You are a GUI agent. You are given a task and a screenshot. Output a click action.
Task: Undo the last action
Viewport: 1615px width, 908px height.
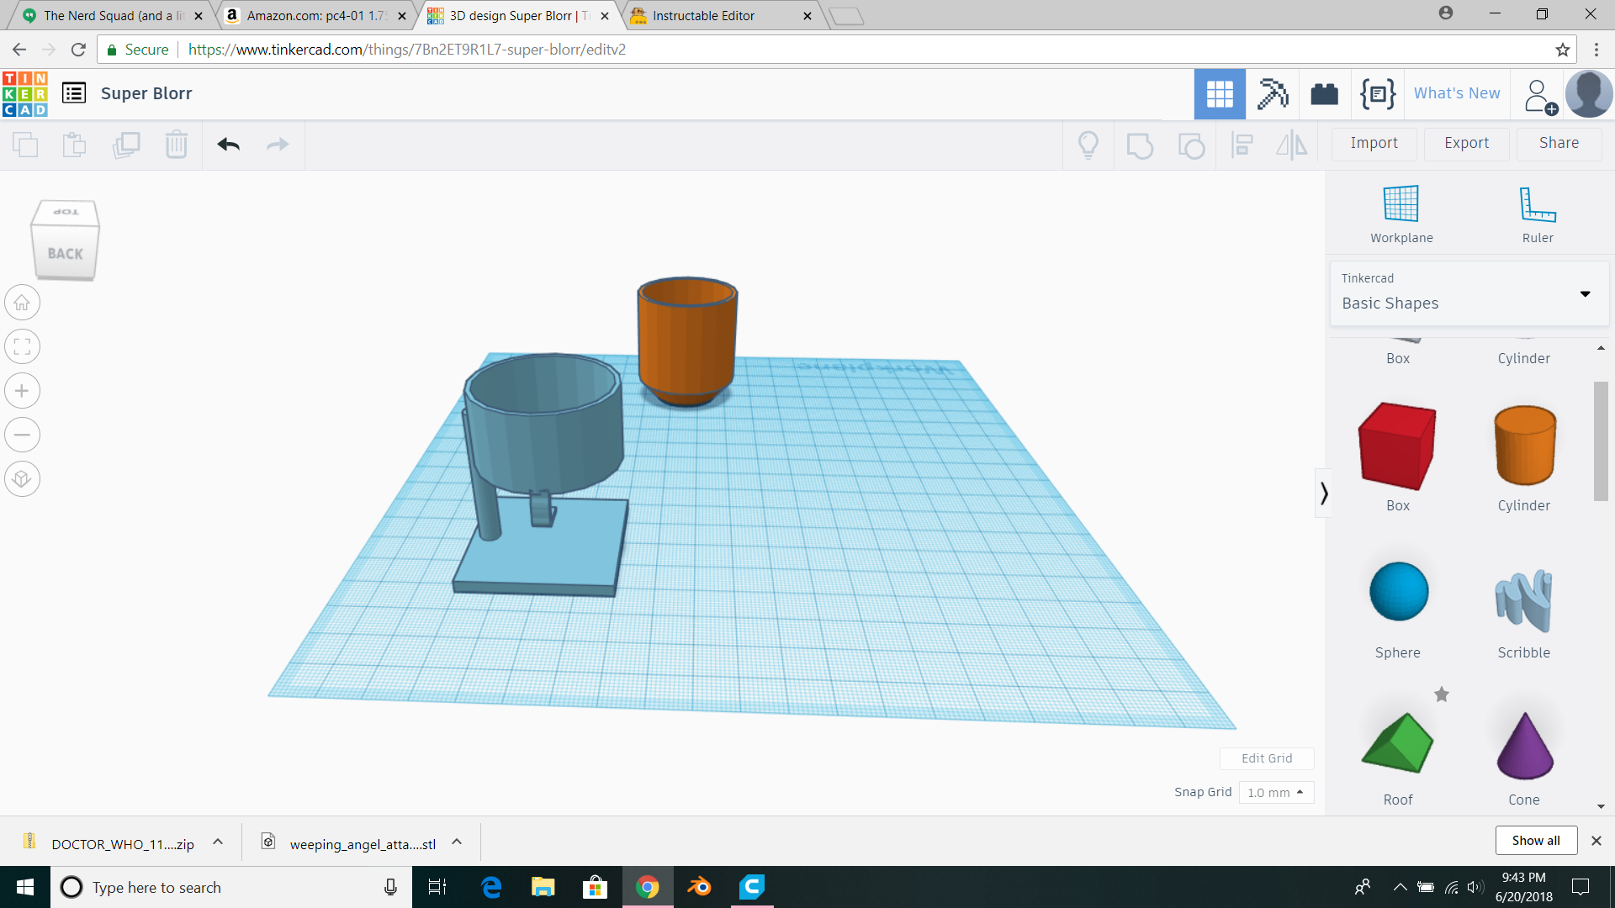coord(229,145)
